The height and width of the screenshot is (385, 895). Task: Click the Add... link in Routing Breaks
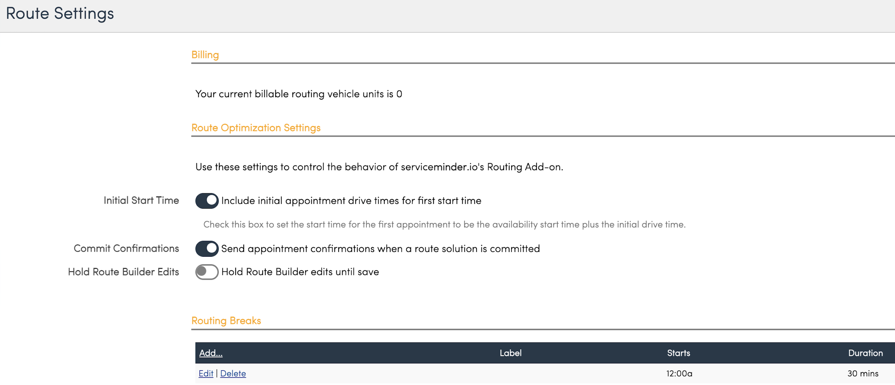[x=210, y=353]
